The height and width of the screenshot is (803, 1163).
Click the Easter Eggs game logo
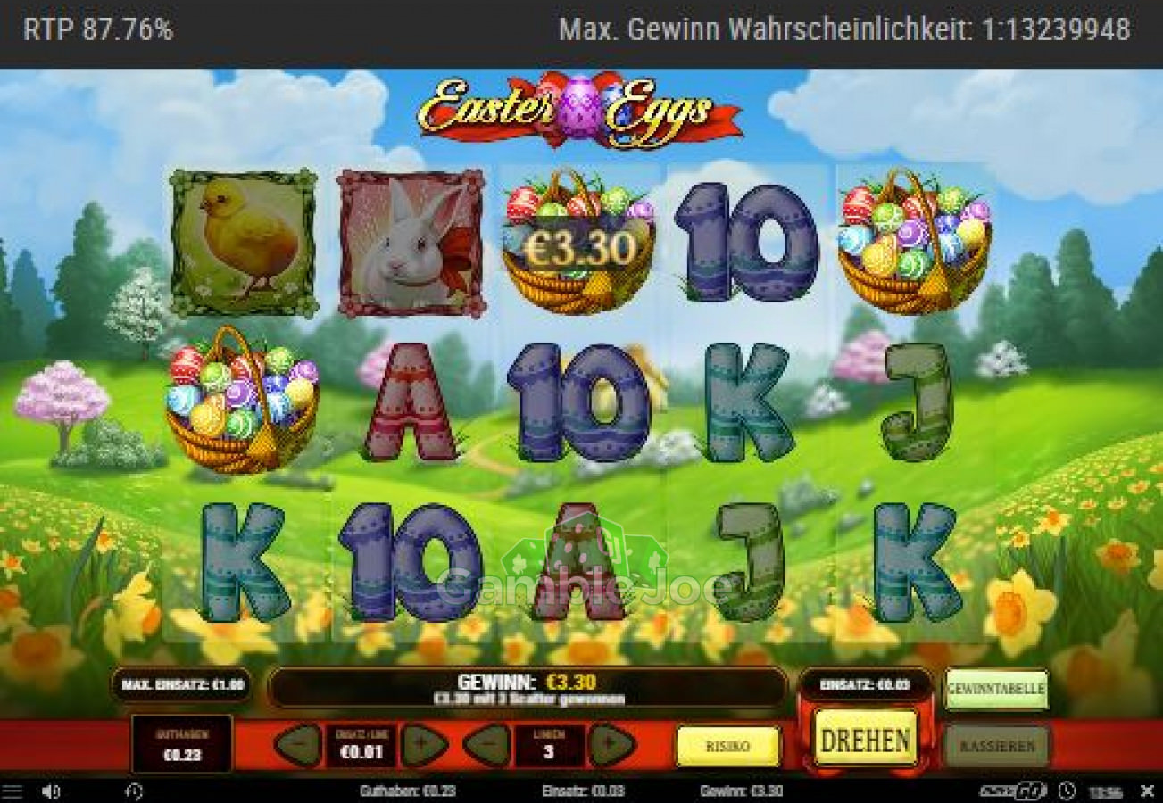580,111
